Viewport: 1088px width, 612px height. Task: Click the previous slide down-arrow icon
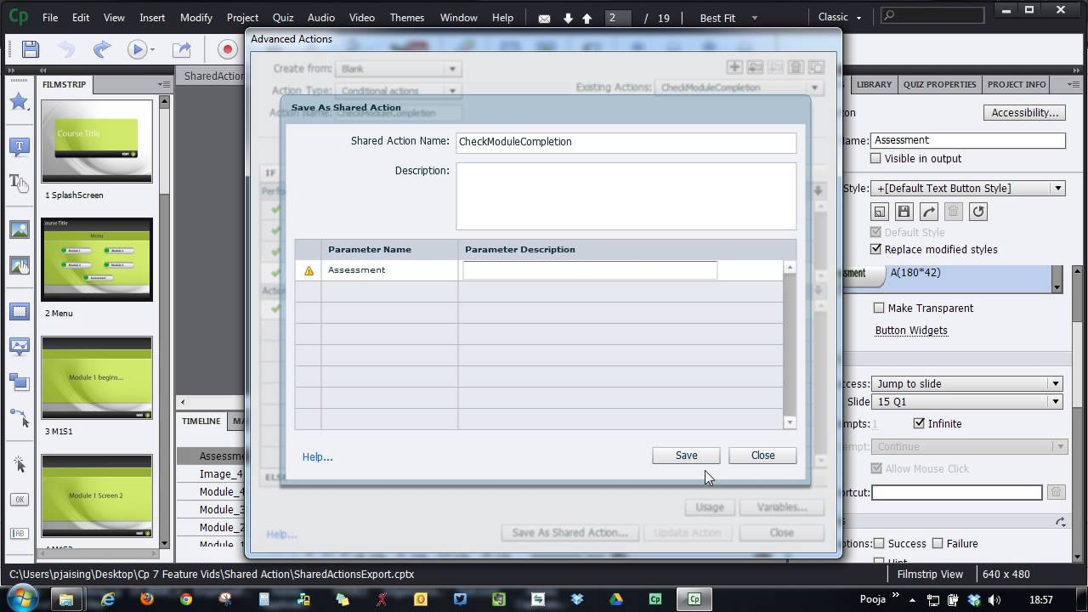[568, 18]
